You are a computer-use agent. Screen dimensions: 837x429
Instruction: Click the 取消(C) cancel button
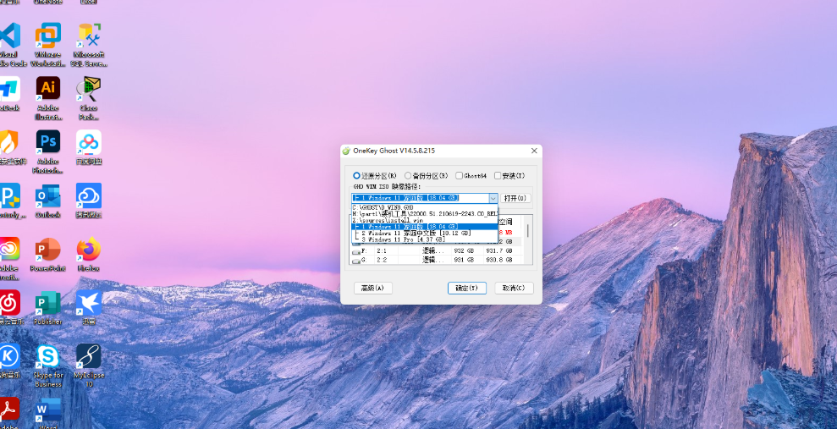click(x=514, y=289)
